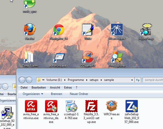163x129 pixels.
Task: Open the recent pages dropdown arrow
Action: click(x=34, y=80)
